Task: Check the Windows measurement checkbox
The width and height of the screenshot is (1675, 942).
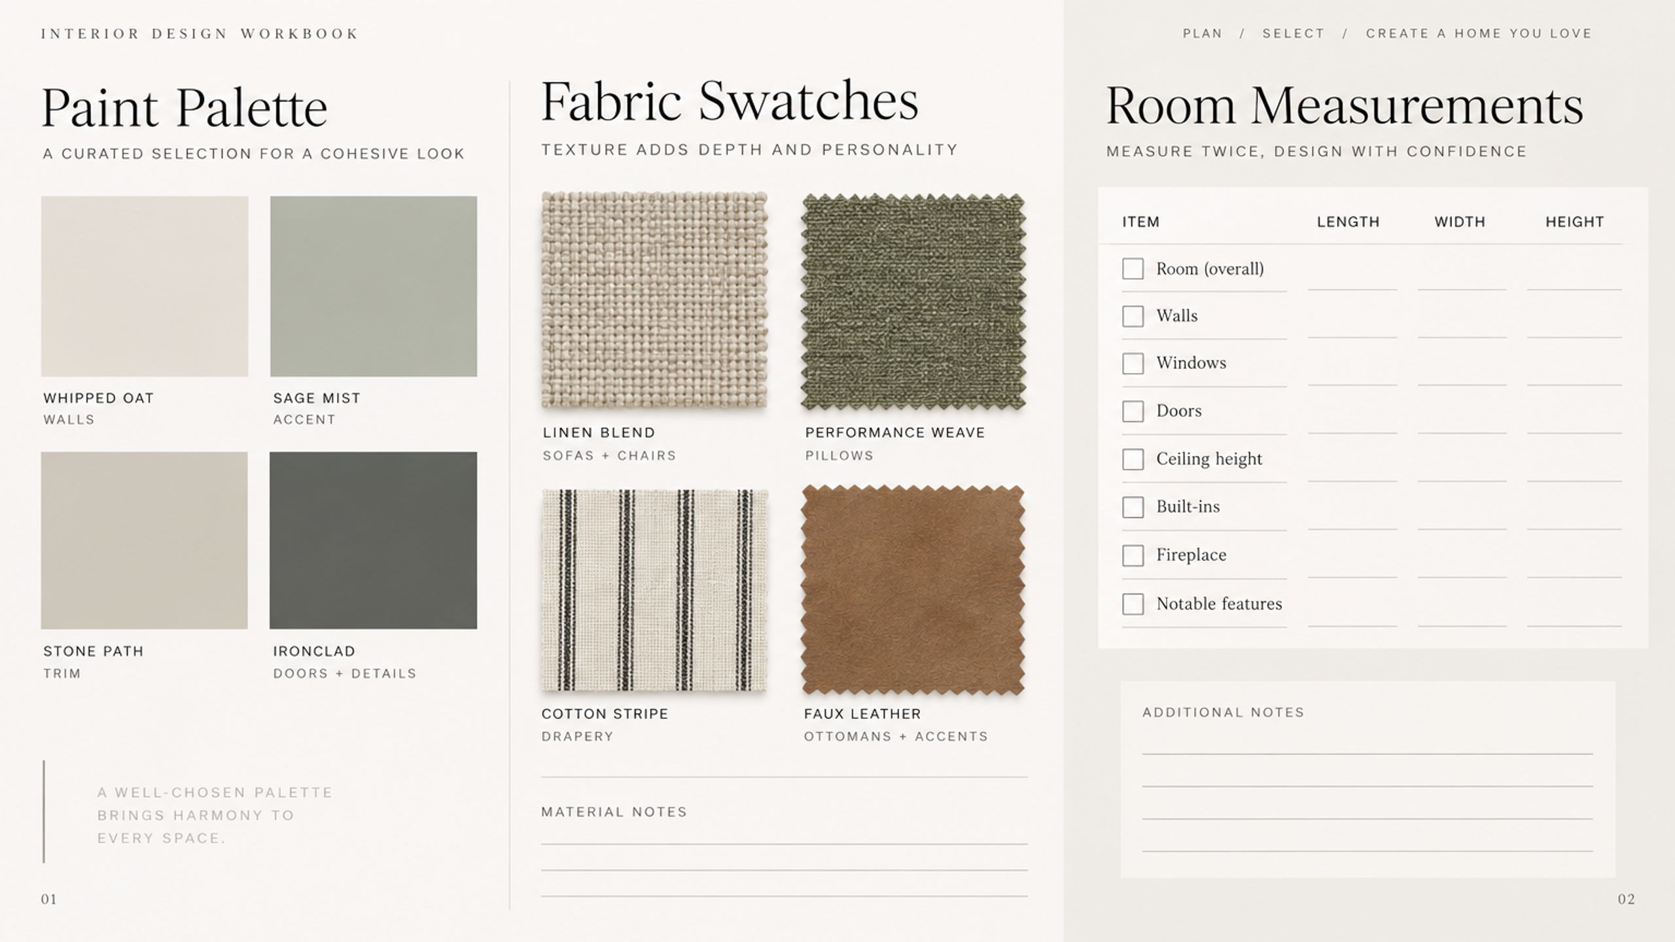Action: 1133,364
